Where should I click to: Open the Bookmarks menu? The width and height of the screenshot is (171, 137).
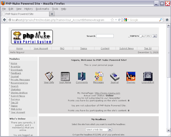pyautogui.click(x=42, y=9)
